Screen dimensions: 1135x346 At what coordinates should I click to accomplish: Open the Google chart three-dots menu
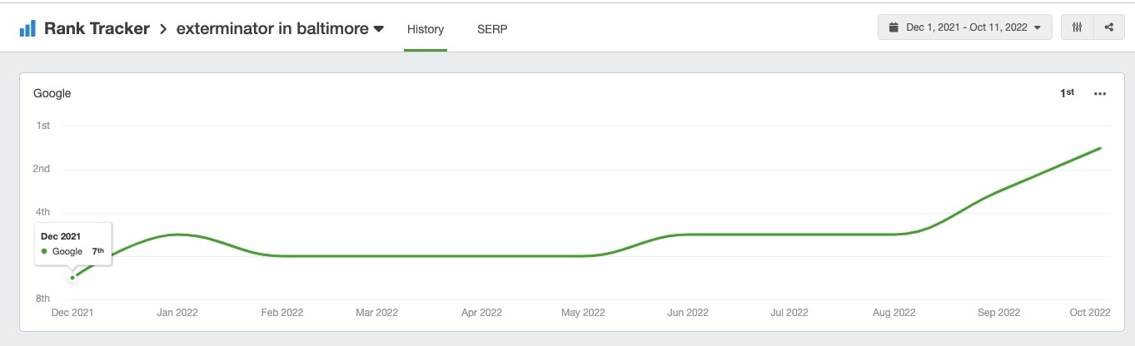[x=1100, y=93]
